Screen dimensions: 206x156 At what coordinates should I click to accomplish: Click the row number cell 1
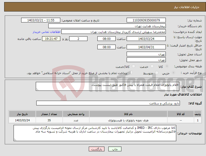point(198,120)
